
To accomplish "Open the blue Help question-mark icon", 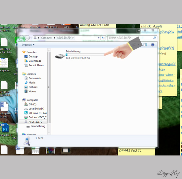I will pos(153,45).
